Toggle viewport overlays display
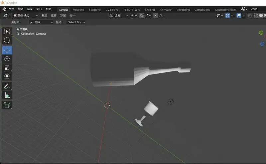This screenshot has height=164, width=266. 239,16
